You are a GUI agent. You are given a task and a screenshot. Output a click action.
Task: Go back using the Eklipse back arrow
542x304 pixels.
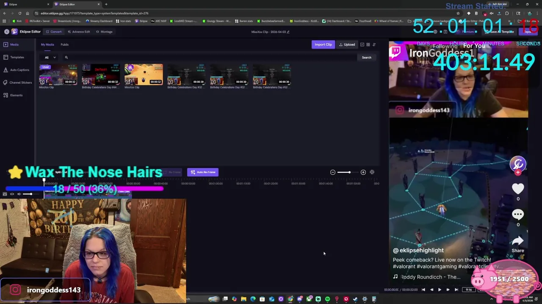6,32
